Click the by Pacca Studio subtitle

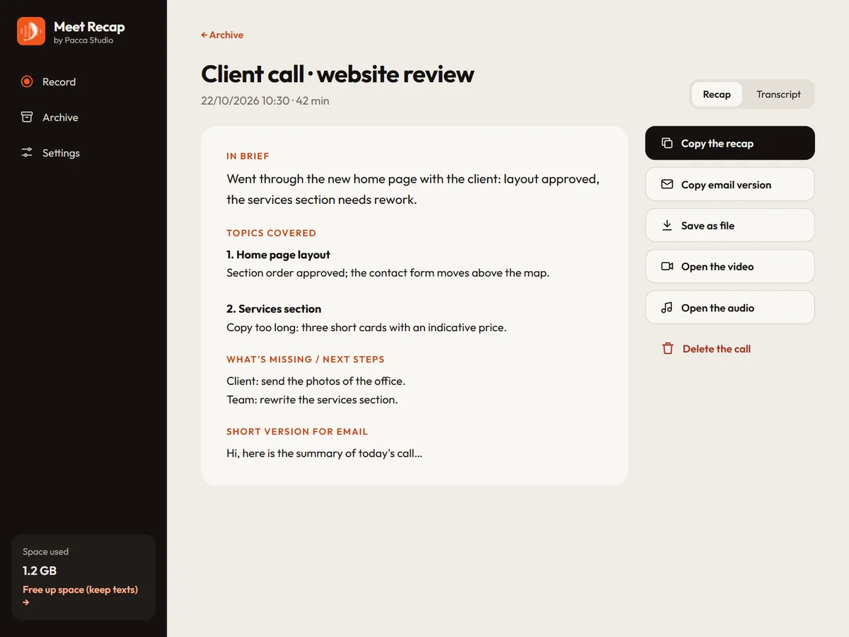click(83, 40)
